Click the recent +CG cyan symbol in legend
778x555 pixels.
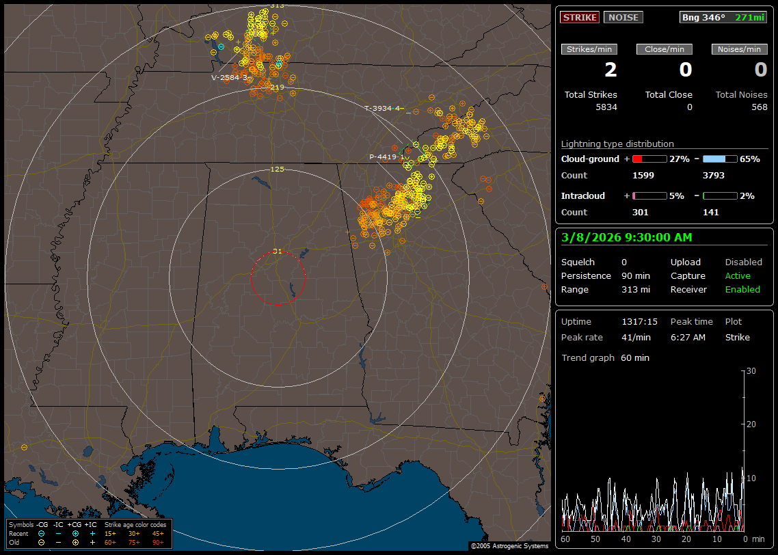(x=75, y=533)
